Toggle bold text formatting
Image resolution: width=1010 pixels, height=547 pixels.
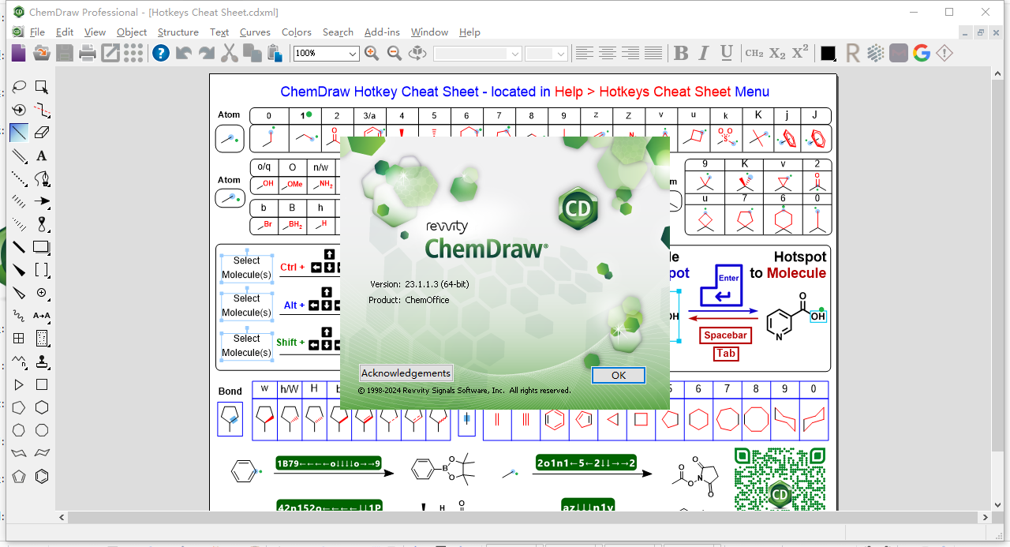tap(680, 53)
